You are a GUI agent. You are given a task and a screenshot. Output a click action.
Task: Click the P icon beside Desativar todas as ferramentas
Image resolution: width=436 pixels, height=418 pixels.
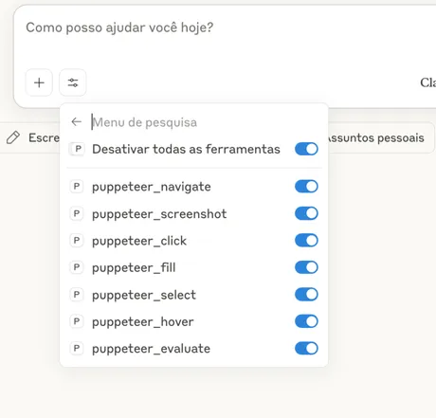78,149
